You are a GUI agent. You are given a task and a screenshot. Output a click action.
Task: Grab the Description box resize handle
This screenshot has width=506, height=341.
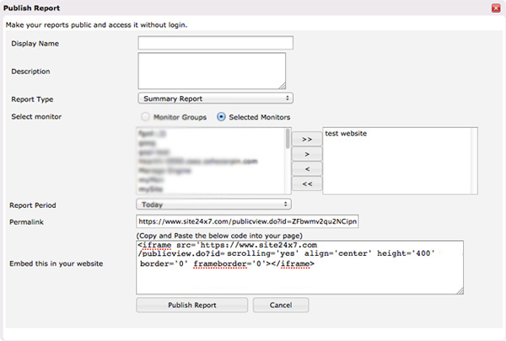(282, 84)
